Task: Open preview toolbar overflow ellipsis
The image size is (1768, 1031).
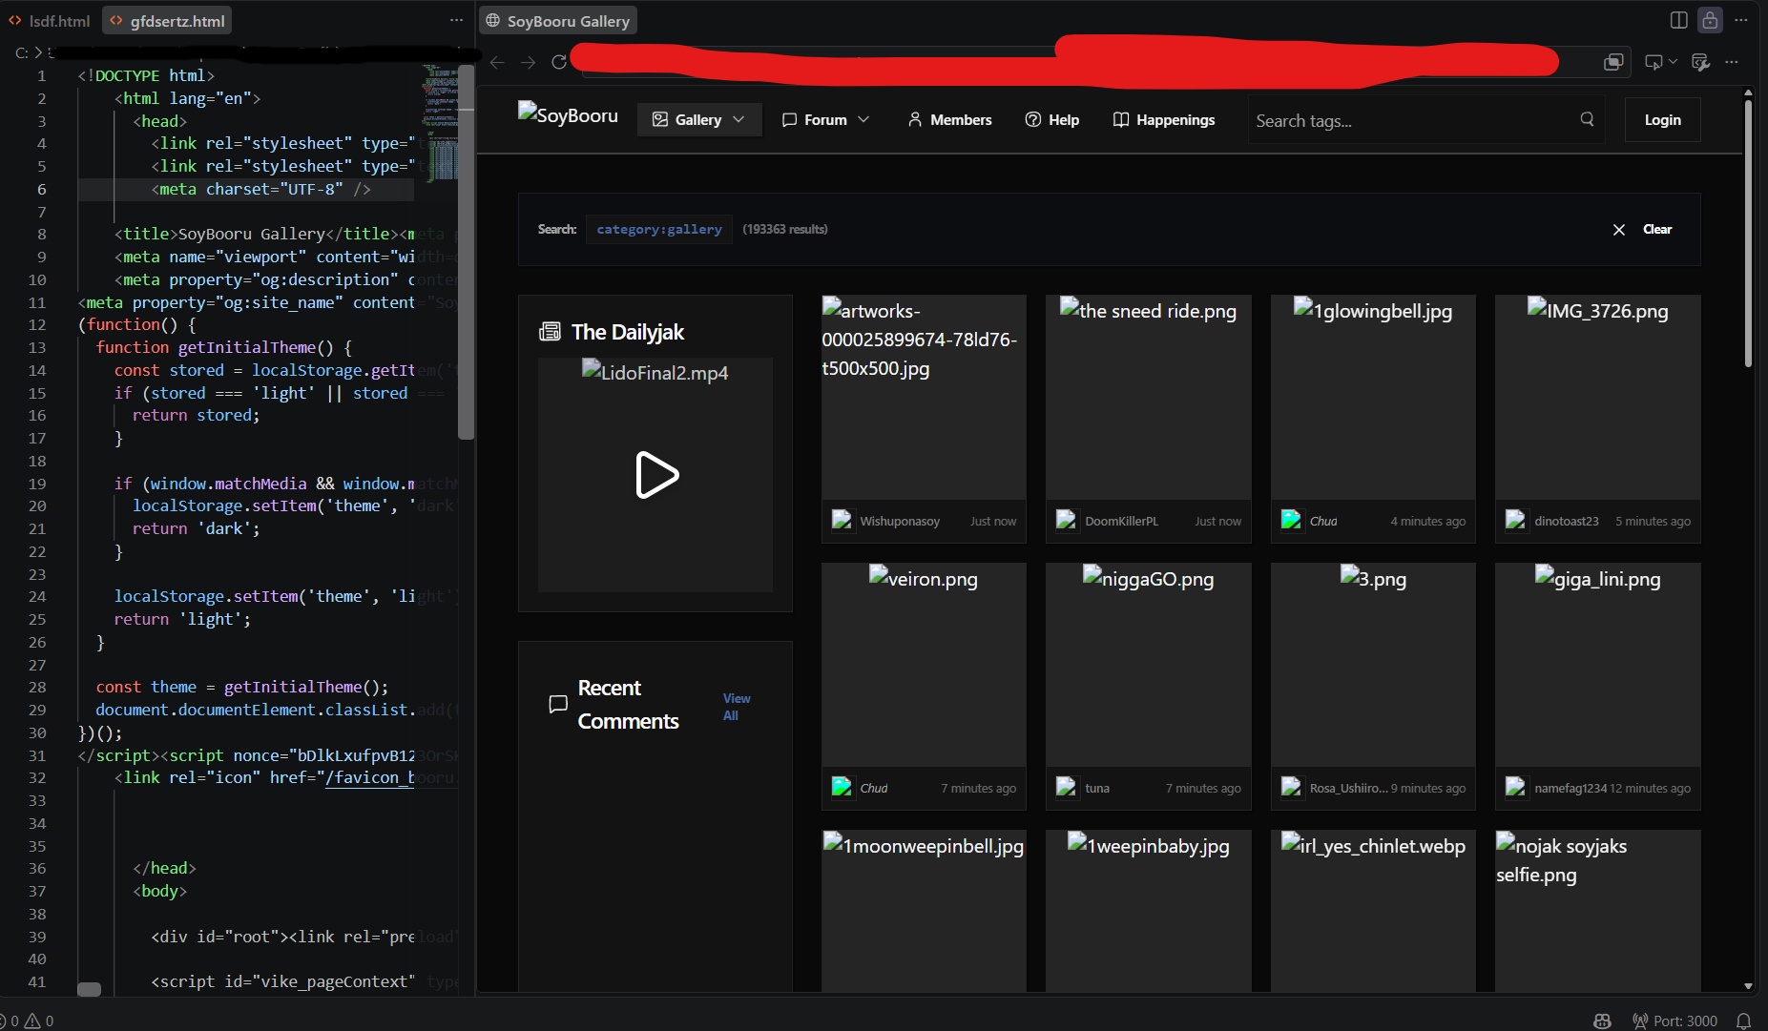Action: point(1732,62)
